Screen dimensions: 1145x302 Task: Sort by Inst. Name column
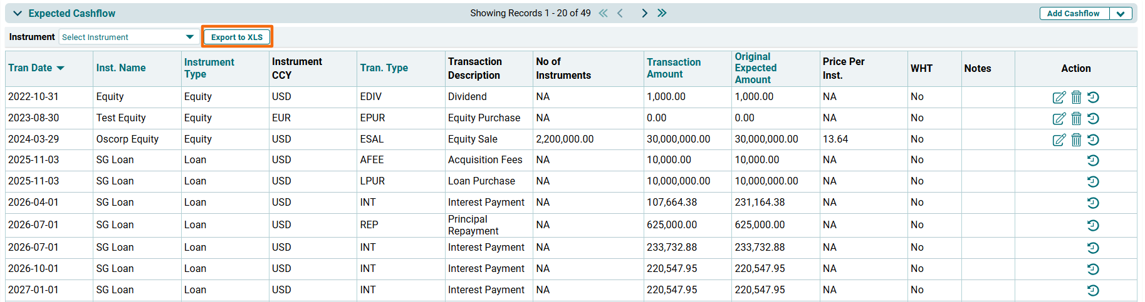click(121, 68)
